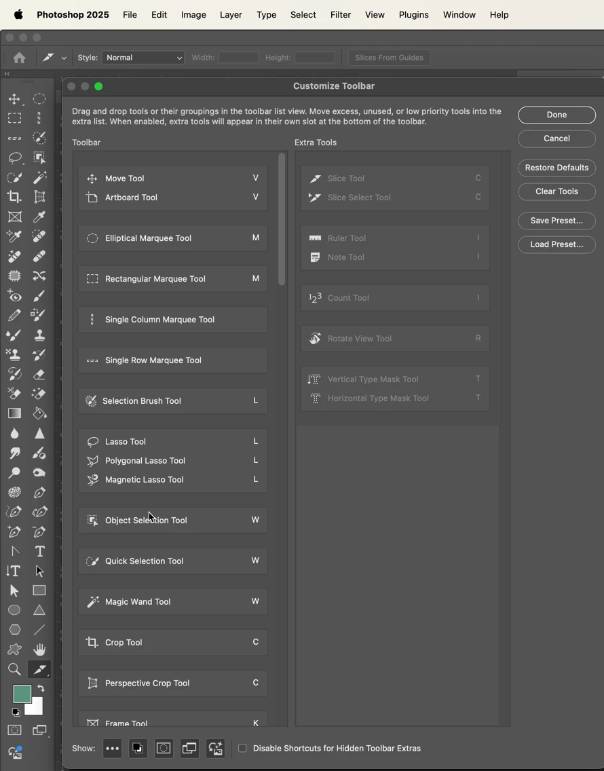
Task: Open the Window menu
Action: point(459,15)
